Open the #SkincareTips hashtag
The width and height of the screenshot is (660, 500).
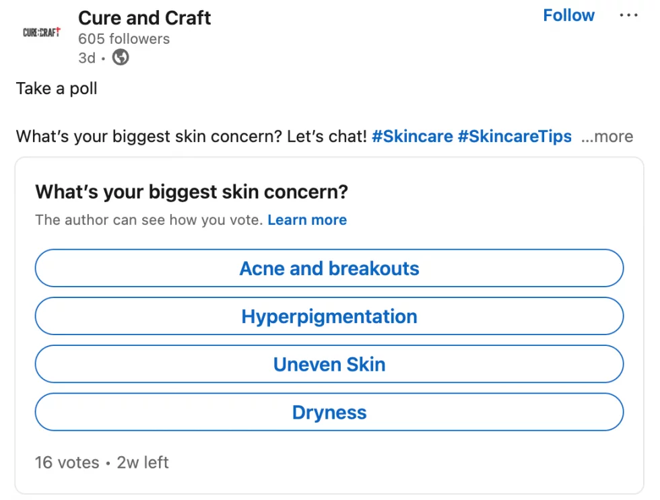(x=515, y=136)
